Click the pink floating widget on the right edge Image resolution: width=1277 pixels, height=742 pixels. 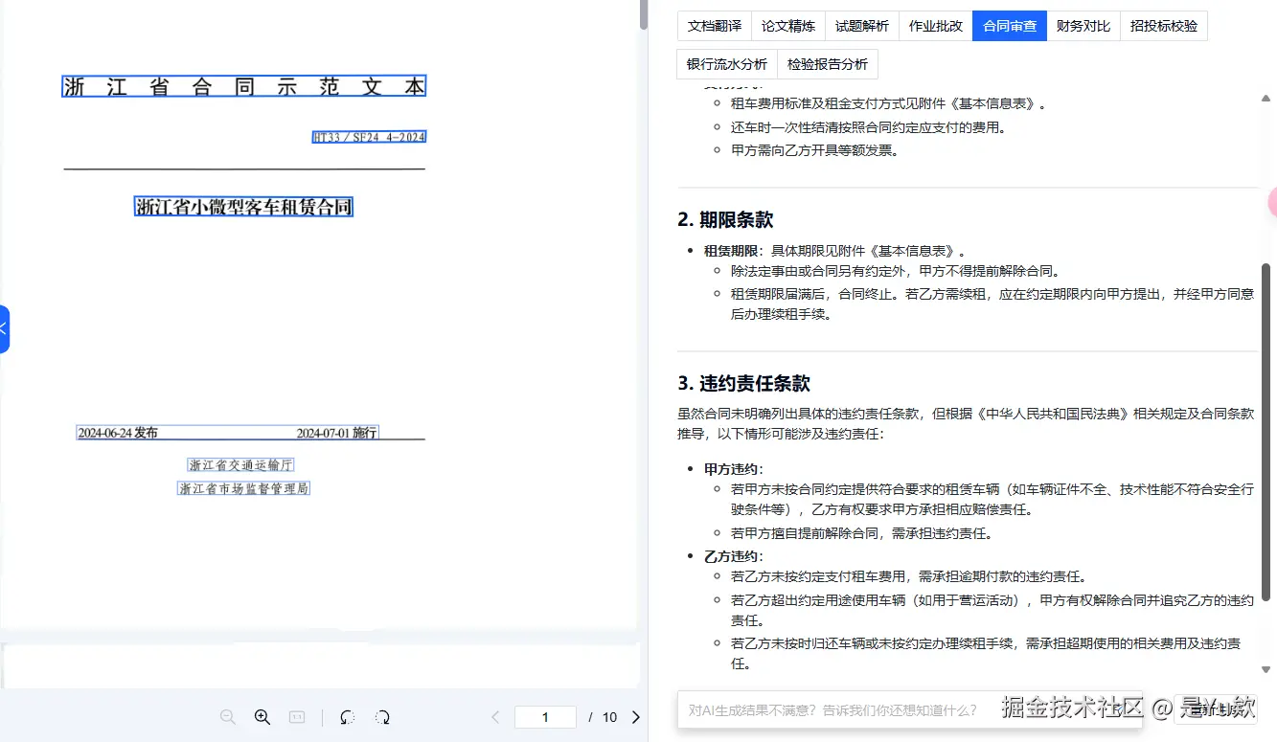click(1273, 202)
